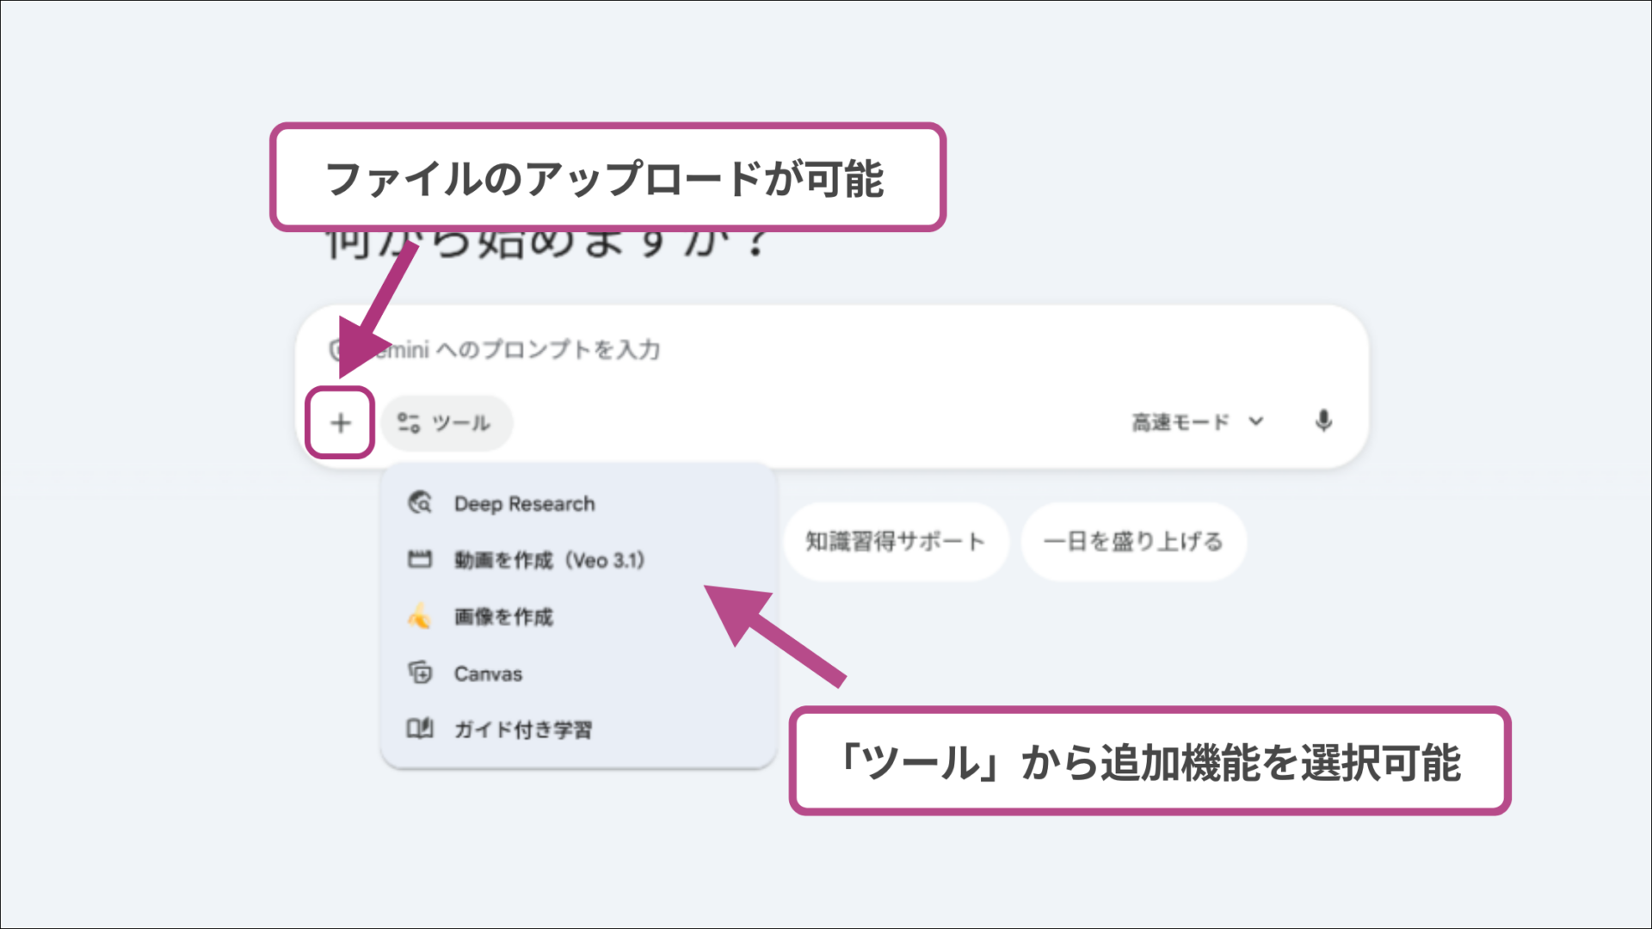
Task: Select the 動画を作成（Veo 3.1）video icon
Action: click(x=421, y=559)
